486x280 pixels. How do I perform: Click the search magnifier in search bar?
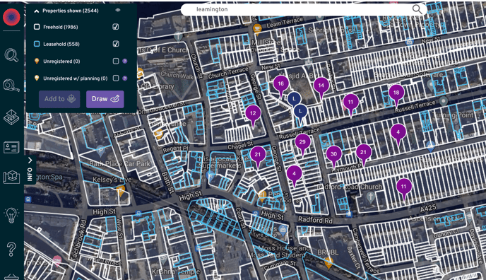417,9
